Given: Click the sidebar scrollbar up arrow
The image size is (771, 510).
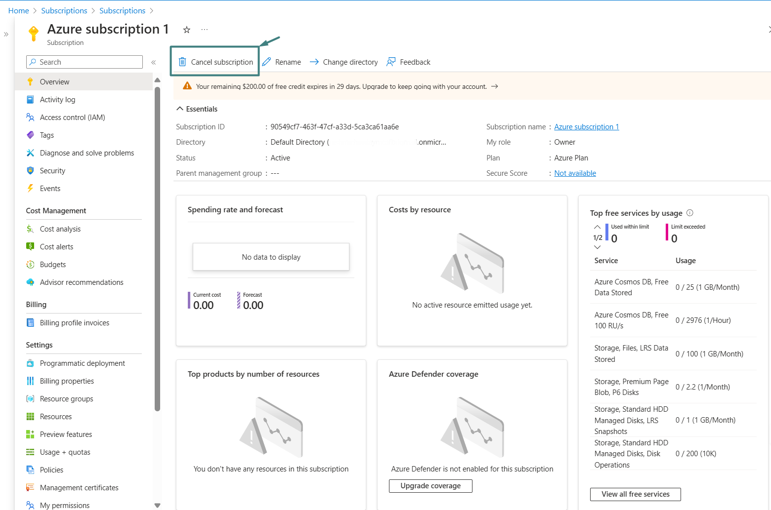Looking at the screenshot, I should point(157,80).
